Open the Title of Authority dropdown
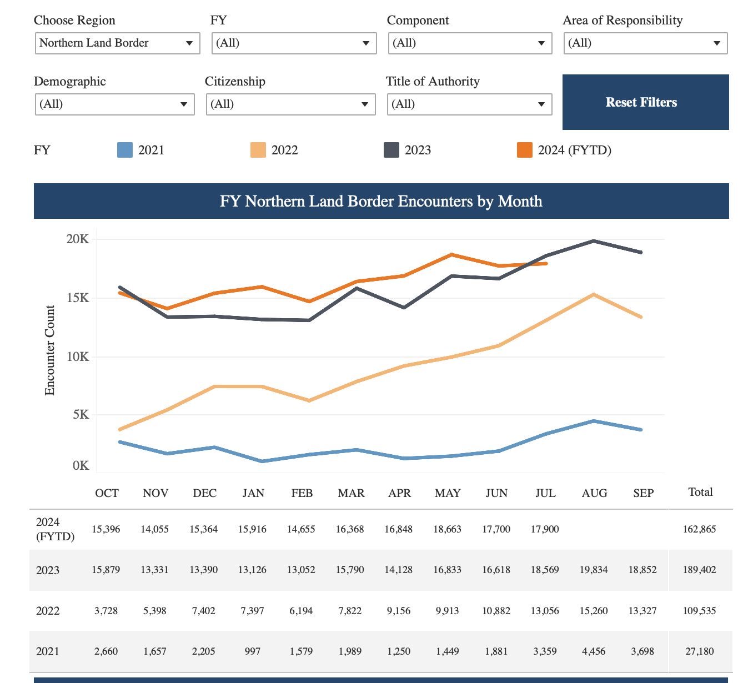The image size is (753, 683). (x=470, y=104)
